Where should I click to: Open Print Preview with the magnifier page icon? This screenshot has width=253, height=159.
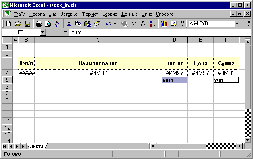[x=48, y=24]
